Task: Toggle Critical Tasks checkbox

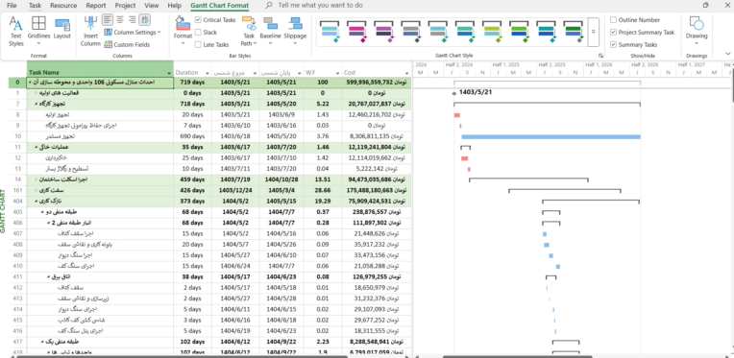Action: (198, 20)
